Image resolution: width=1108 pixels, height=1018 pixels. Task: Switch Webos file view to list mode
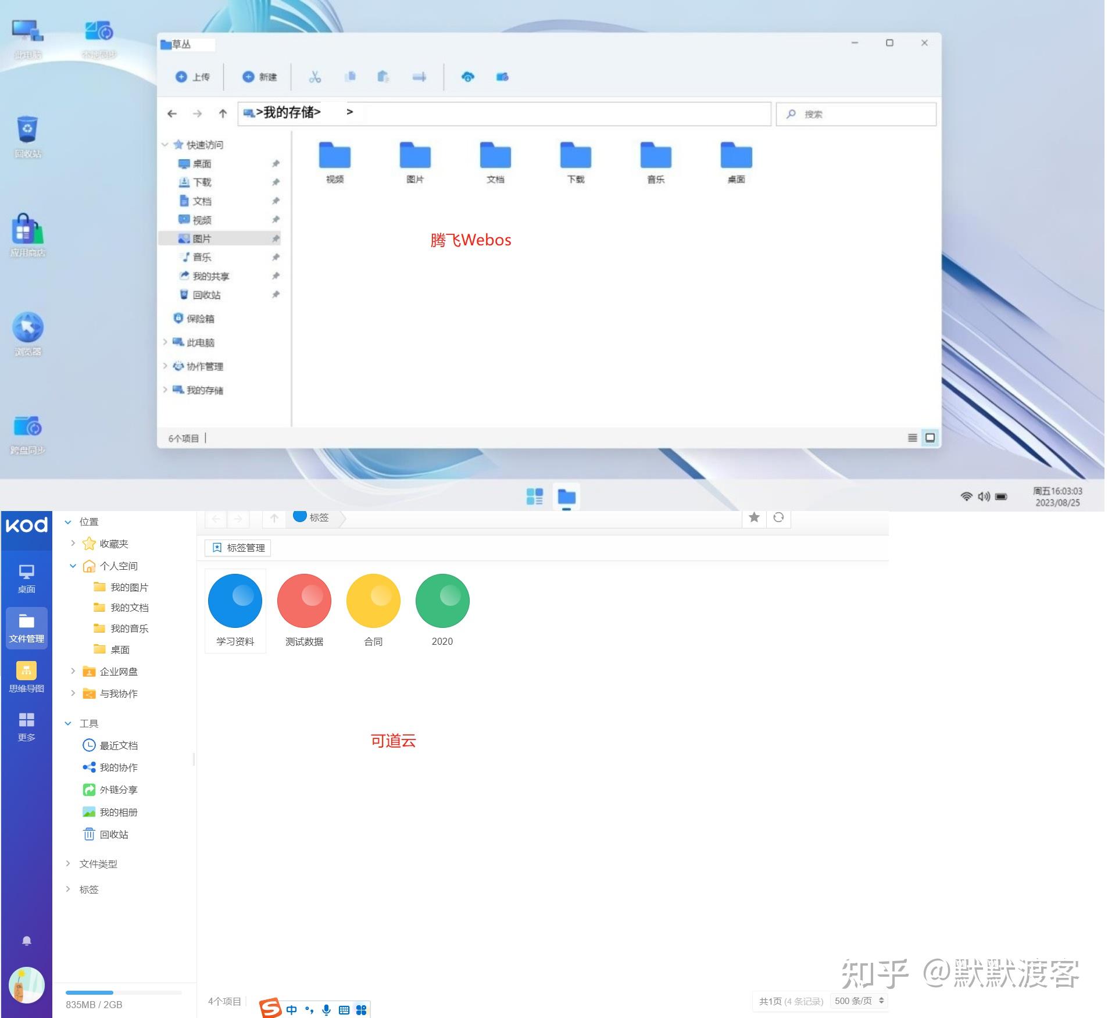pyautogui.click(x=913, y=438)
